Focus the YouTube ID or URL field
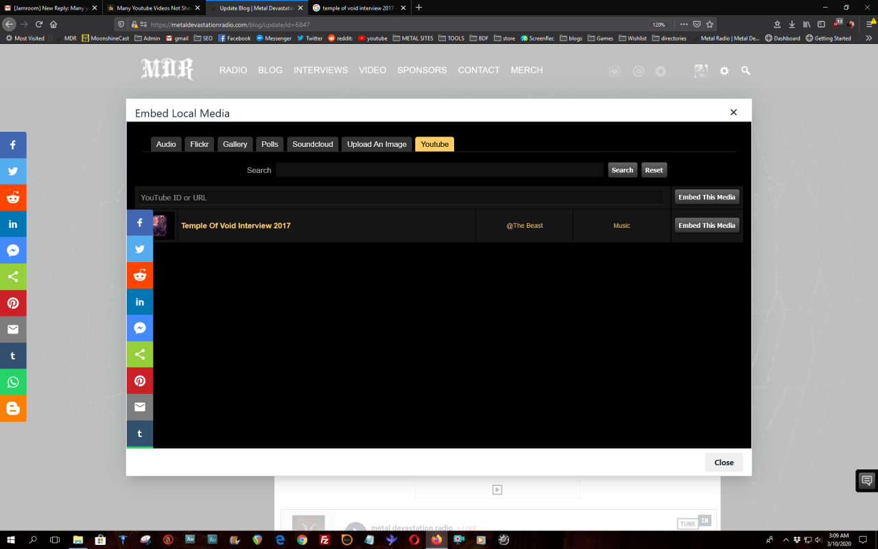This screenshot has width=878, height=549. [402, 198]
